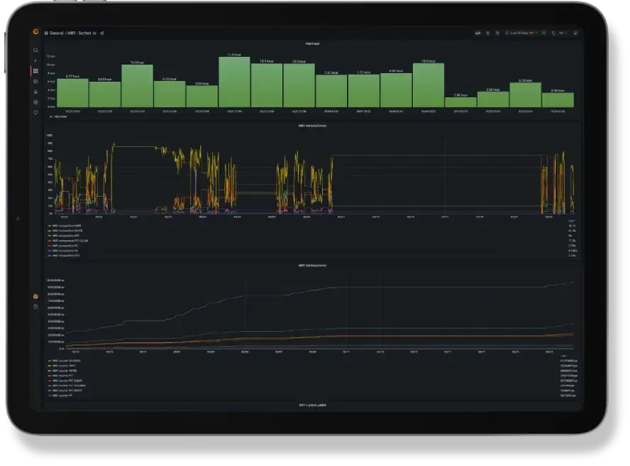Screen dimensions: 630x466
Task: Sort composition legend by Last column header
Action: [572, 221]
